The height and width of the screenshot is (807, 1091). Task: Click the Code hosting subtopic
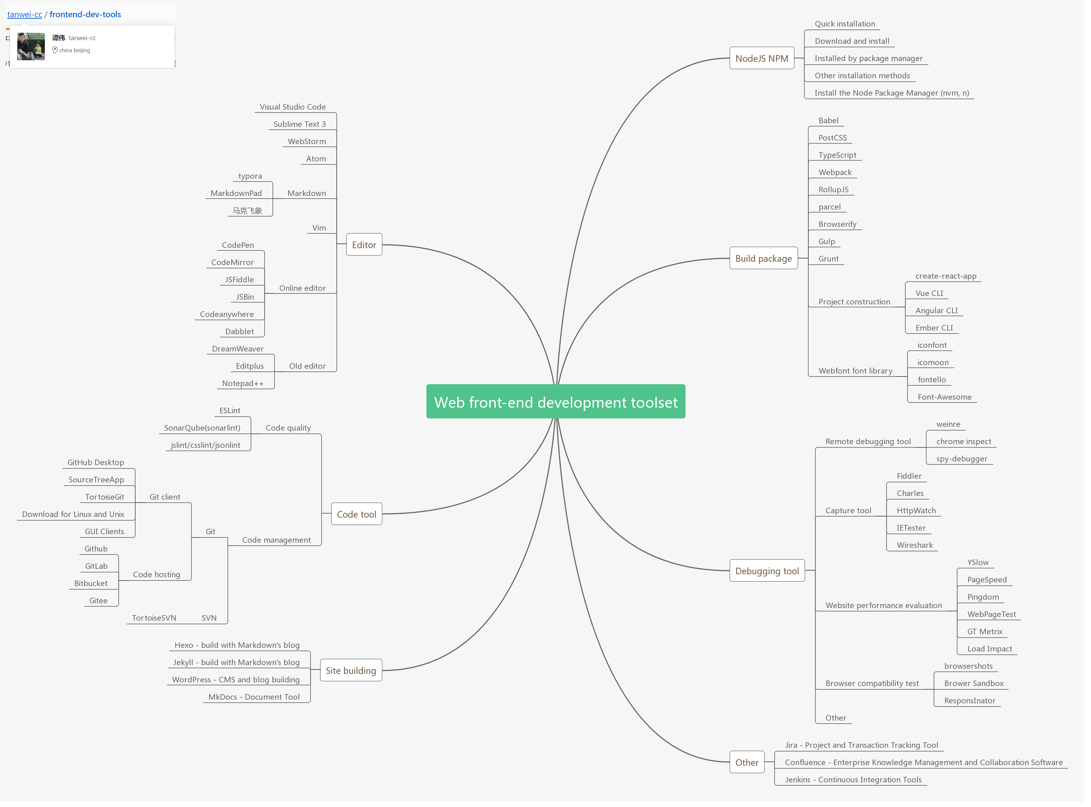coord(157,578)
